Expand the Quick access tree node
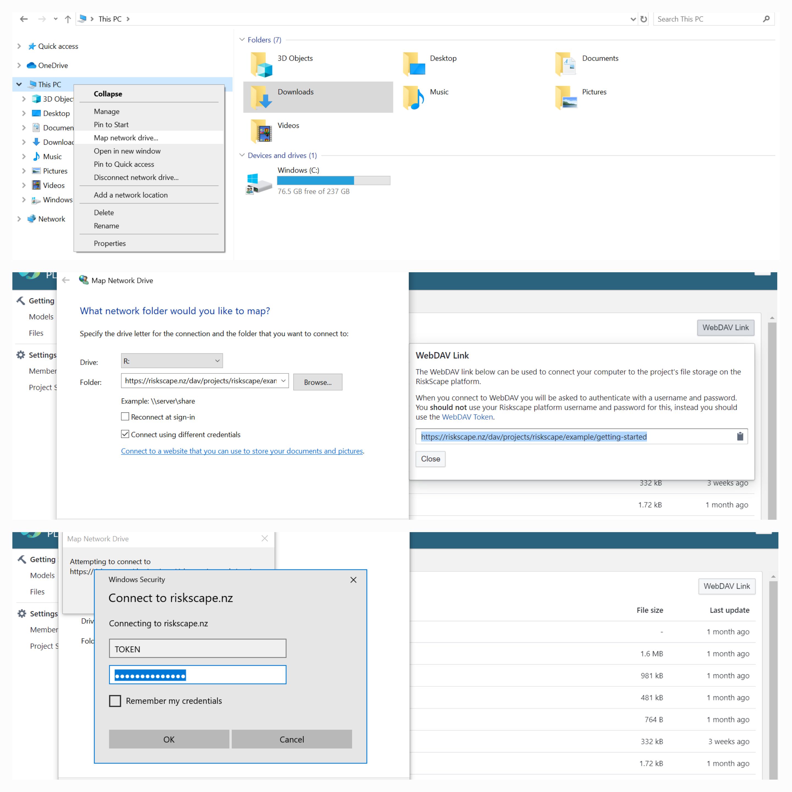The width and height of the screenshot is (792, 792). [19, 46]
